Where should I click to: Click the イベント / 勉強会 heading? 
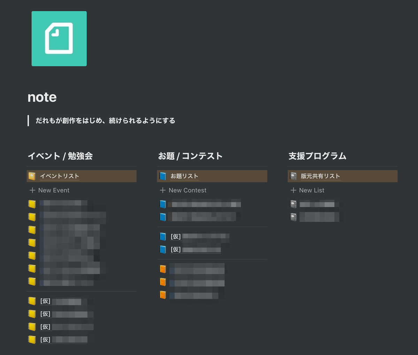tap(60, 156)
